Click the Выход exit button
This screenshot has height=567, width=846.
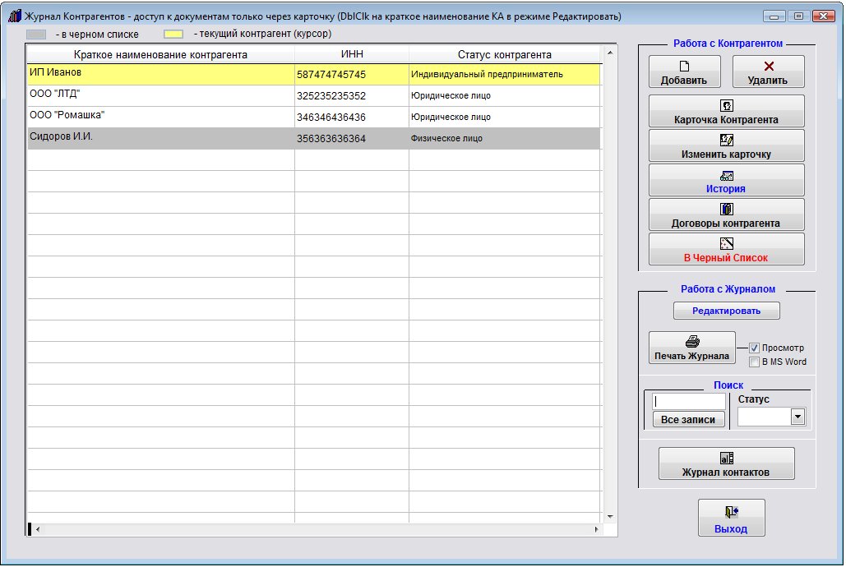pos(731,519)
